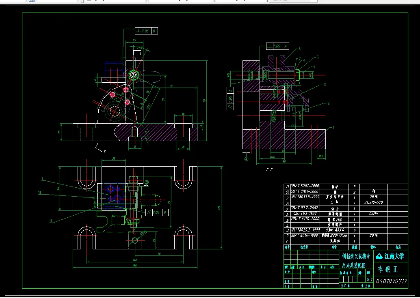
Task: Select the 180 overall width dimension
Action: [135, 266]
